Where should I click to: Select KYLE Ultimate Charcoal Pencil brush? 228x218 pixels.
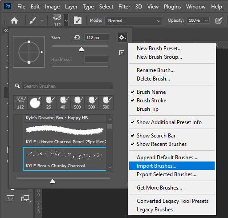pyautogui.click(x=65, y=134)
